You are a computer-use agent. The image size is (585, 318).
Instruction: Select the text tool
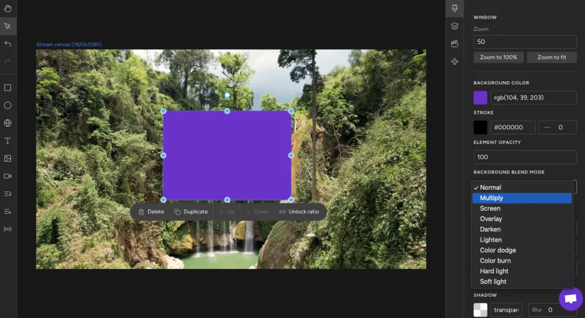point(7,140)
